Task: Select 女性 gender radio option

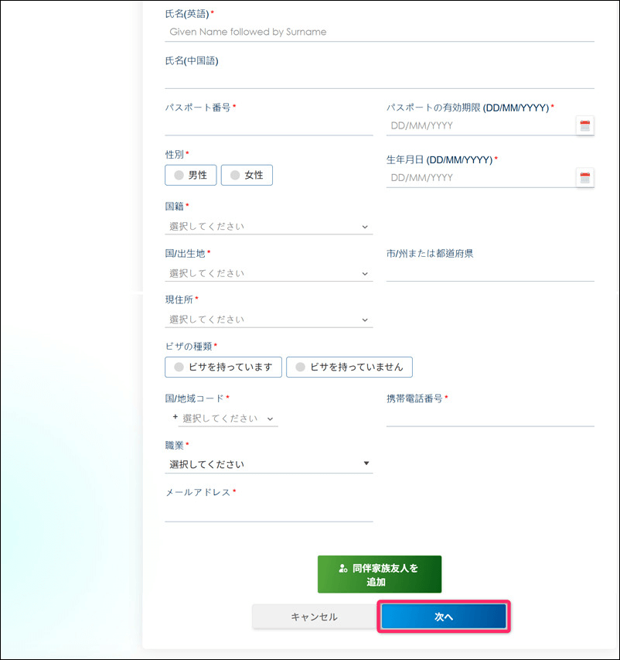Action: tap(247, 175)
